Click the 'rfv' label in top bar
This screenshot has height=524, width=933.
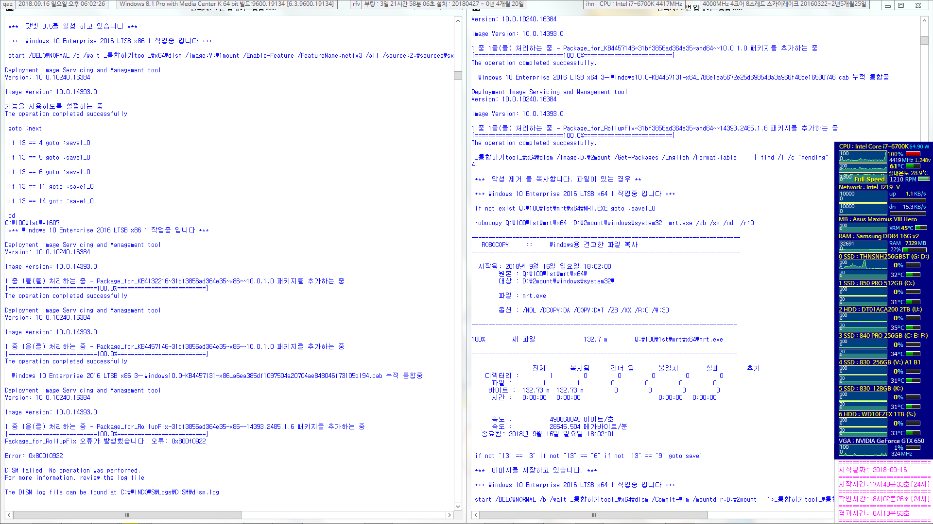[356, 4]
